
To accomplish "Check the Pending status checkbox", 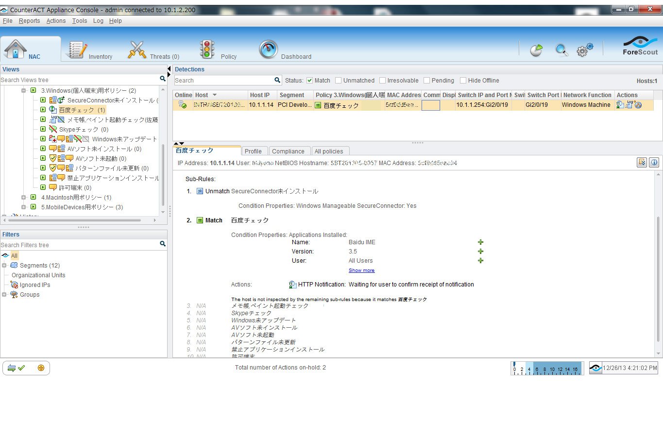I will coord(426,81).
